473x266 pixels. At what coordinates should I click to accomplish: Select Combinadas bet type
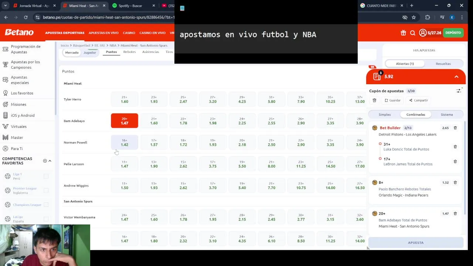tap(416, 115)
